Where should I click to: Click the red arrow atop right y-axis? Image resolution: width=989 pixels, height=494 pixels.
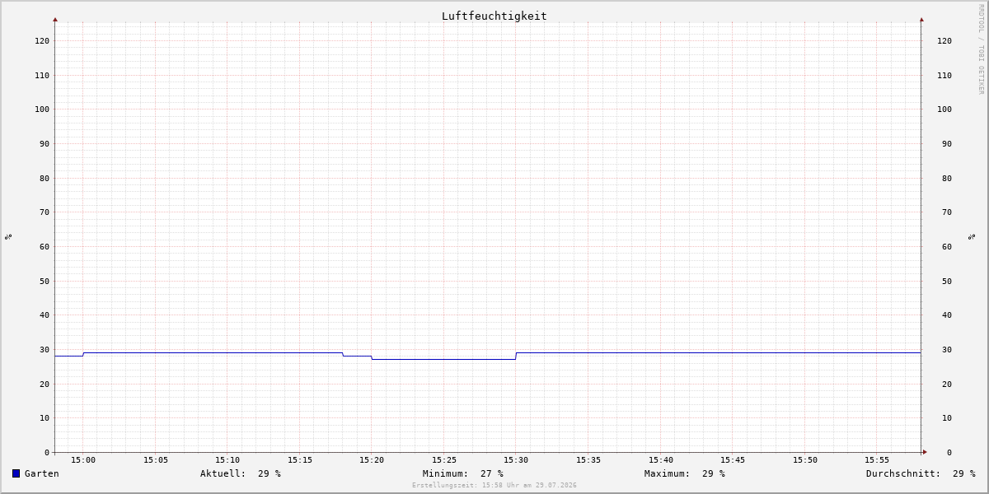pos(921,19)
